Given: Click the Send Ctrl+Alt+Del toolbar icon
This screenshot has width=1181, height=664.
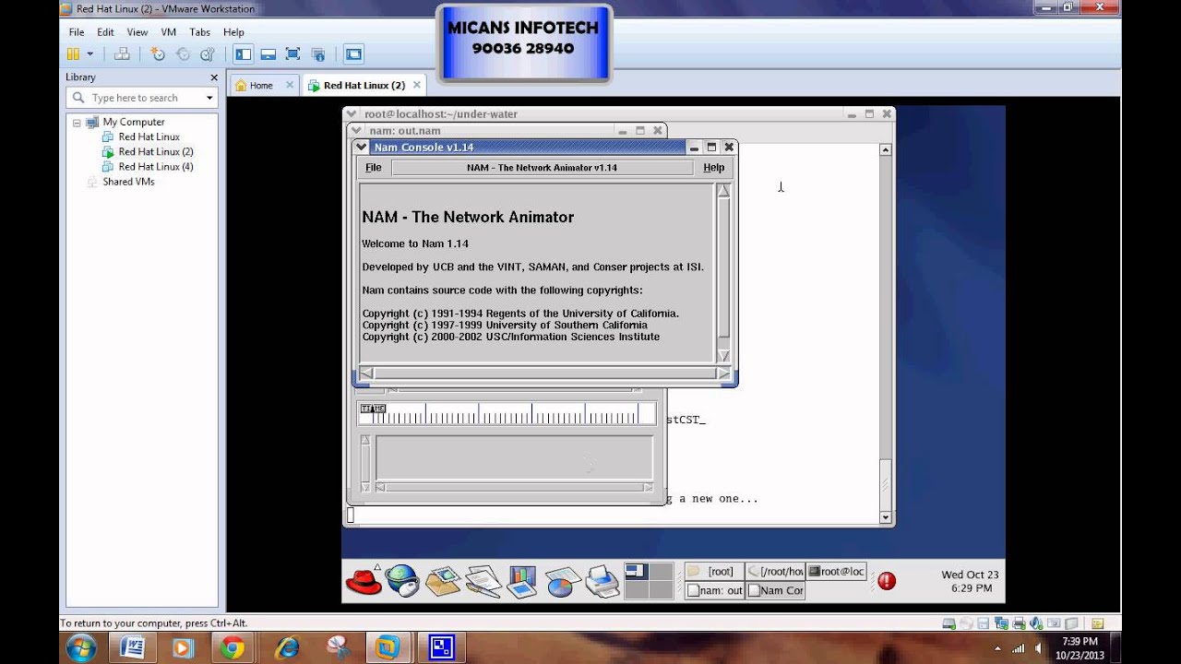Looking at the screenshot, I should [x=122, y=54].
